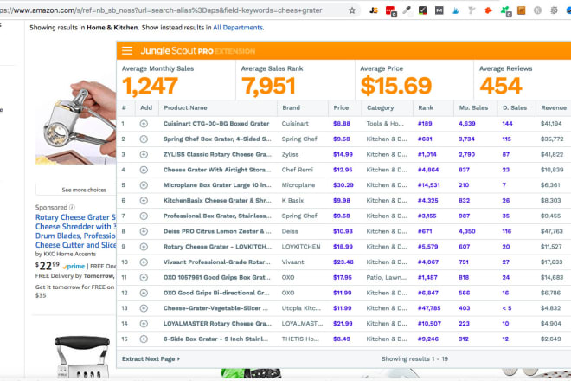571x381 pixels.
Task: Open the Jungle Scout JS extension icon
Action: (x=373, y=10)
